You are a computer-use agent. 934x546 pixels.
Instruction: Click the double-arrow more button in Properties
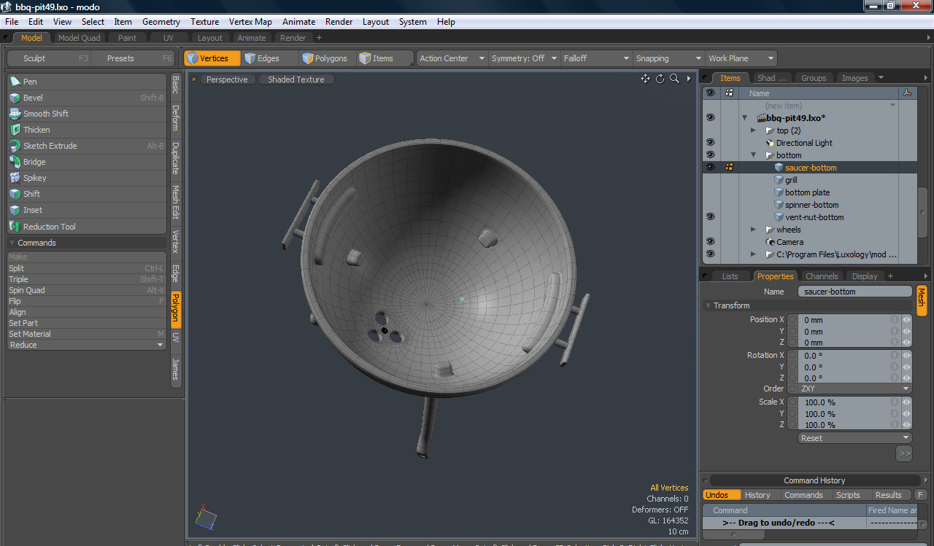tap(904, 453)
